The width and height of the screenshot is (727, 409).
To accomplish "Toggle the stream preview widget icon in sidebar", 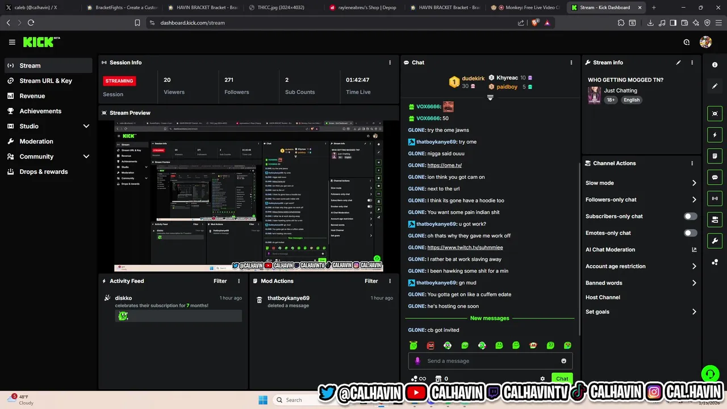I will coord(715,114).
